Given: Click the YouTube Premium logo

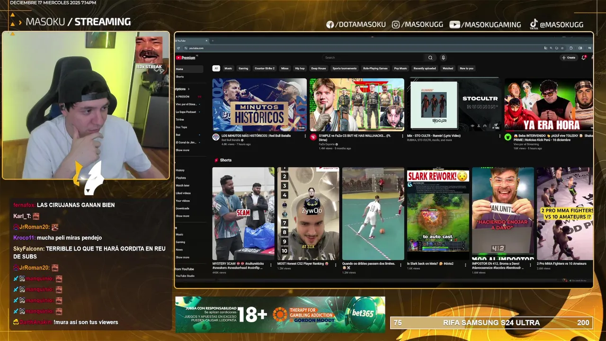Looking at the screenshot, I should point(186,58).
